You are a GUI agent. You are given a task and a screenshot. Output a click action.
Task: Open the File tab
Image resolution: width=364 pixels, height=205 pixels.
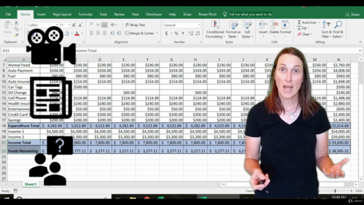pos(9,14)
